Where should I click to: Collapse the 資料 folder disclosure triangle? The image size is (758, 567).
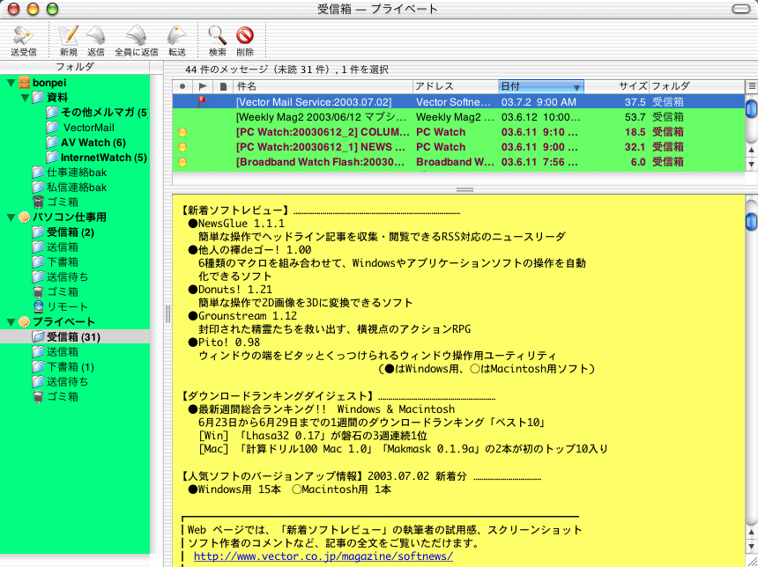coord(26,98)
